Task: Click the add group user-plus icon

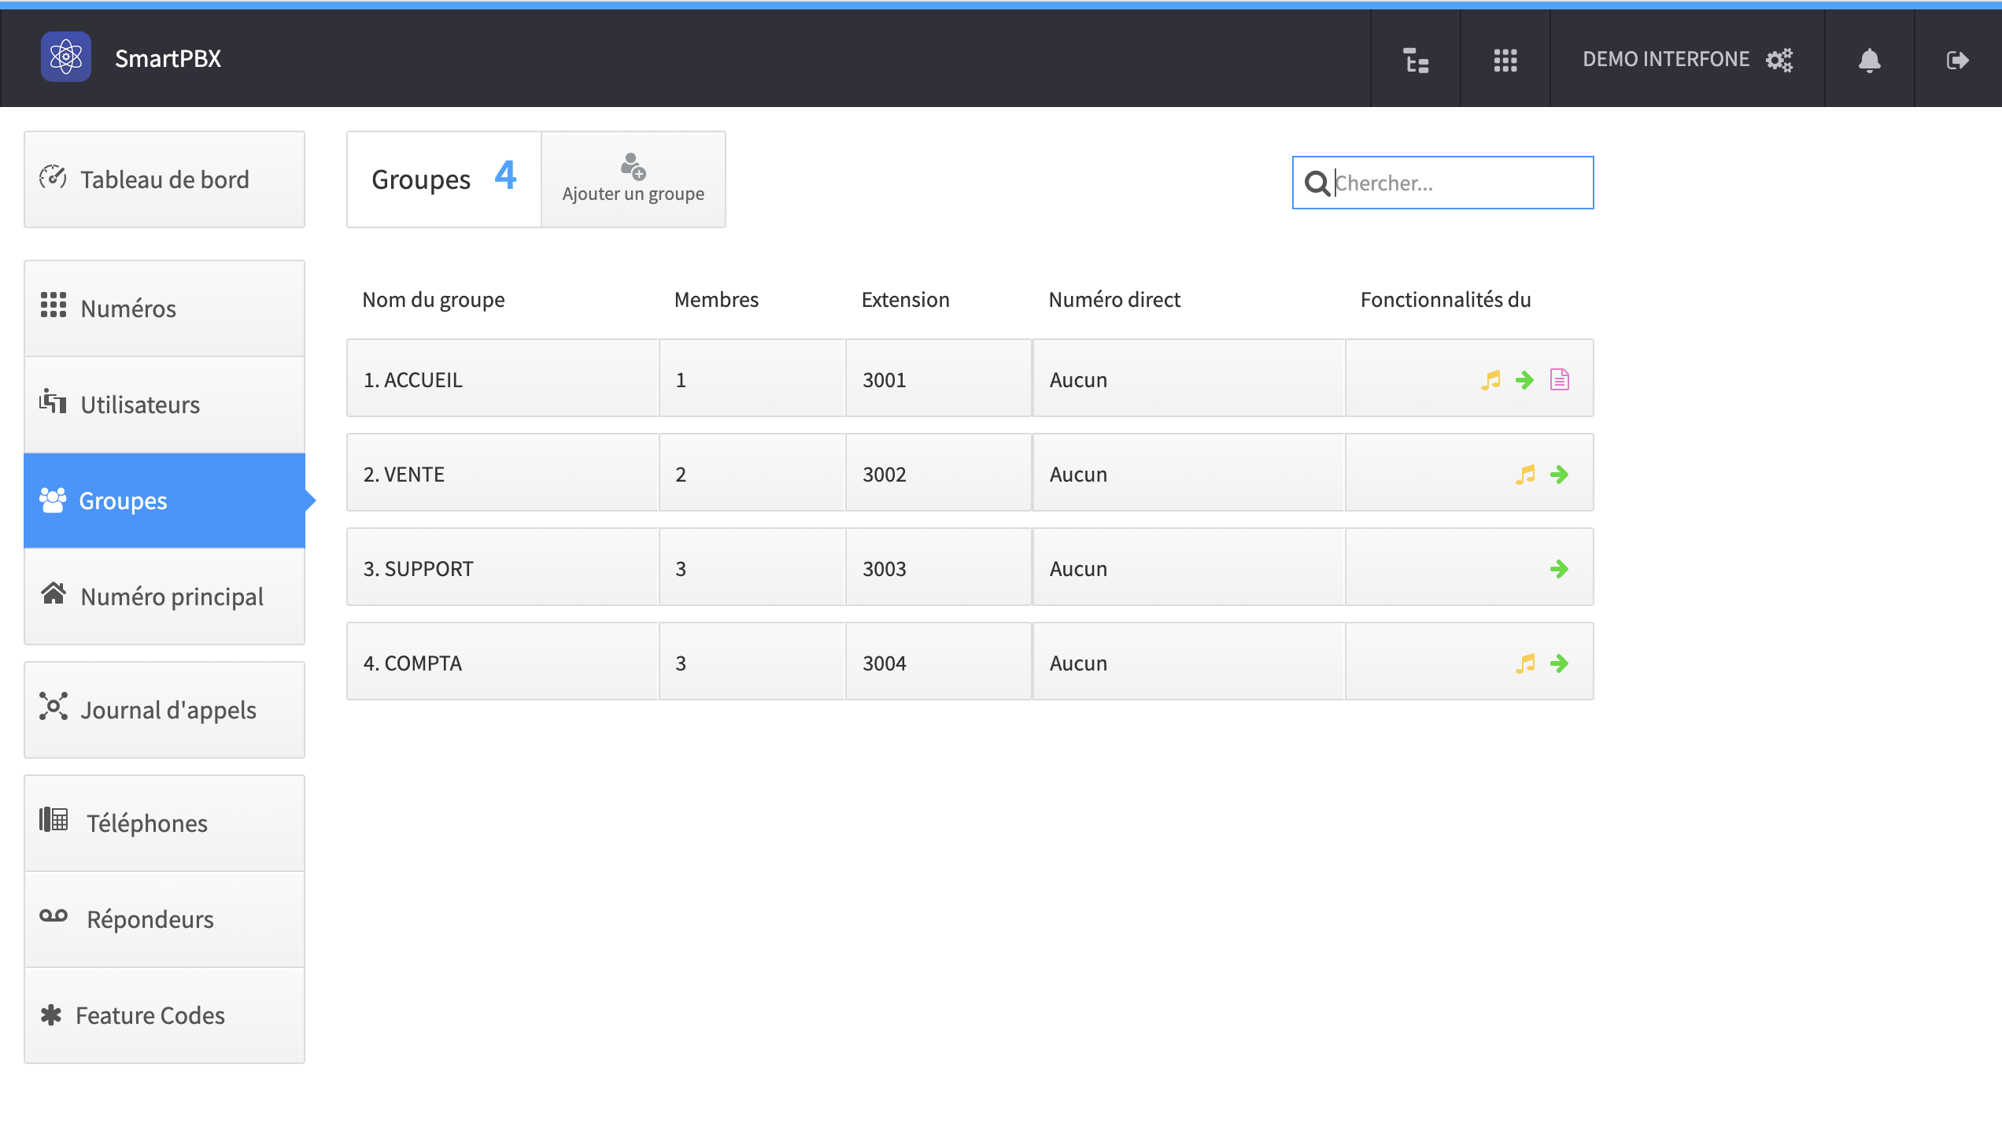Action: pos(633,166)
